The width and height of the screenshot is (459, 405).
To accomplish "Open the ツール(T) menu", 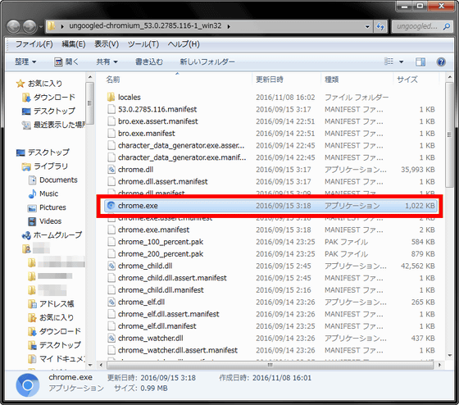I will [143, 44].
